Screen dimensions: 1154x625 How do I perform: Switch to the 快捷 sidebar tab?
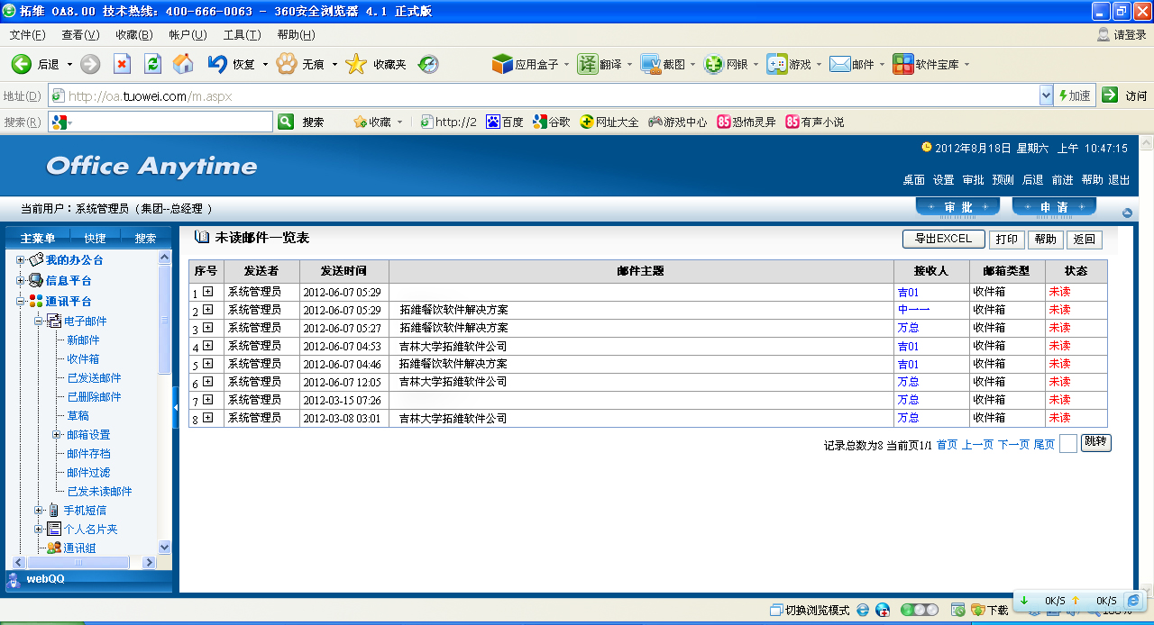[x=95, y=239]
